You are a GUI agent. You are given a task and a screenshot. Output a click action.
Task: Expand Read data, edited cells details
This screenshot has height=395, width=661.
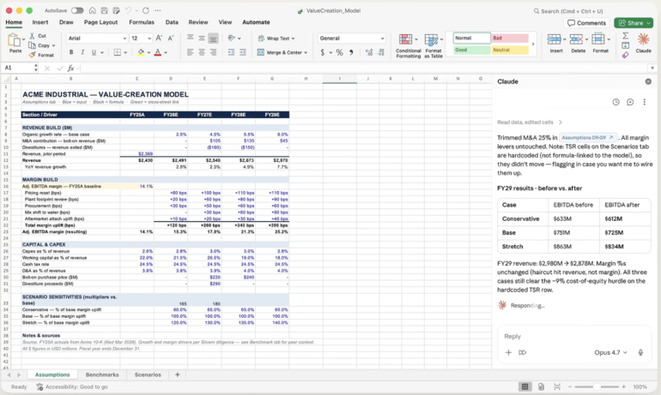click(x=530, y=123)
